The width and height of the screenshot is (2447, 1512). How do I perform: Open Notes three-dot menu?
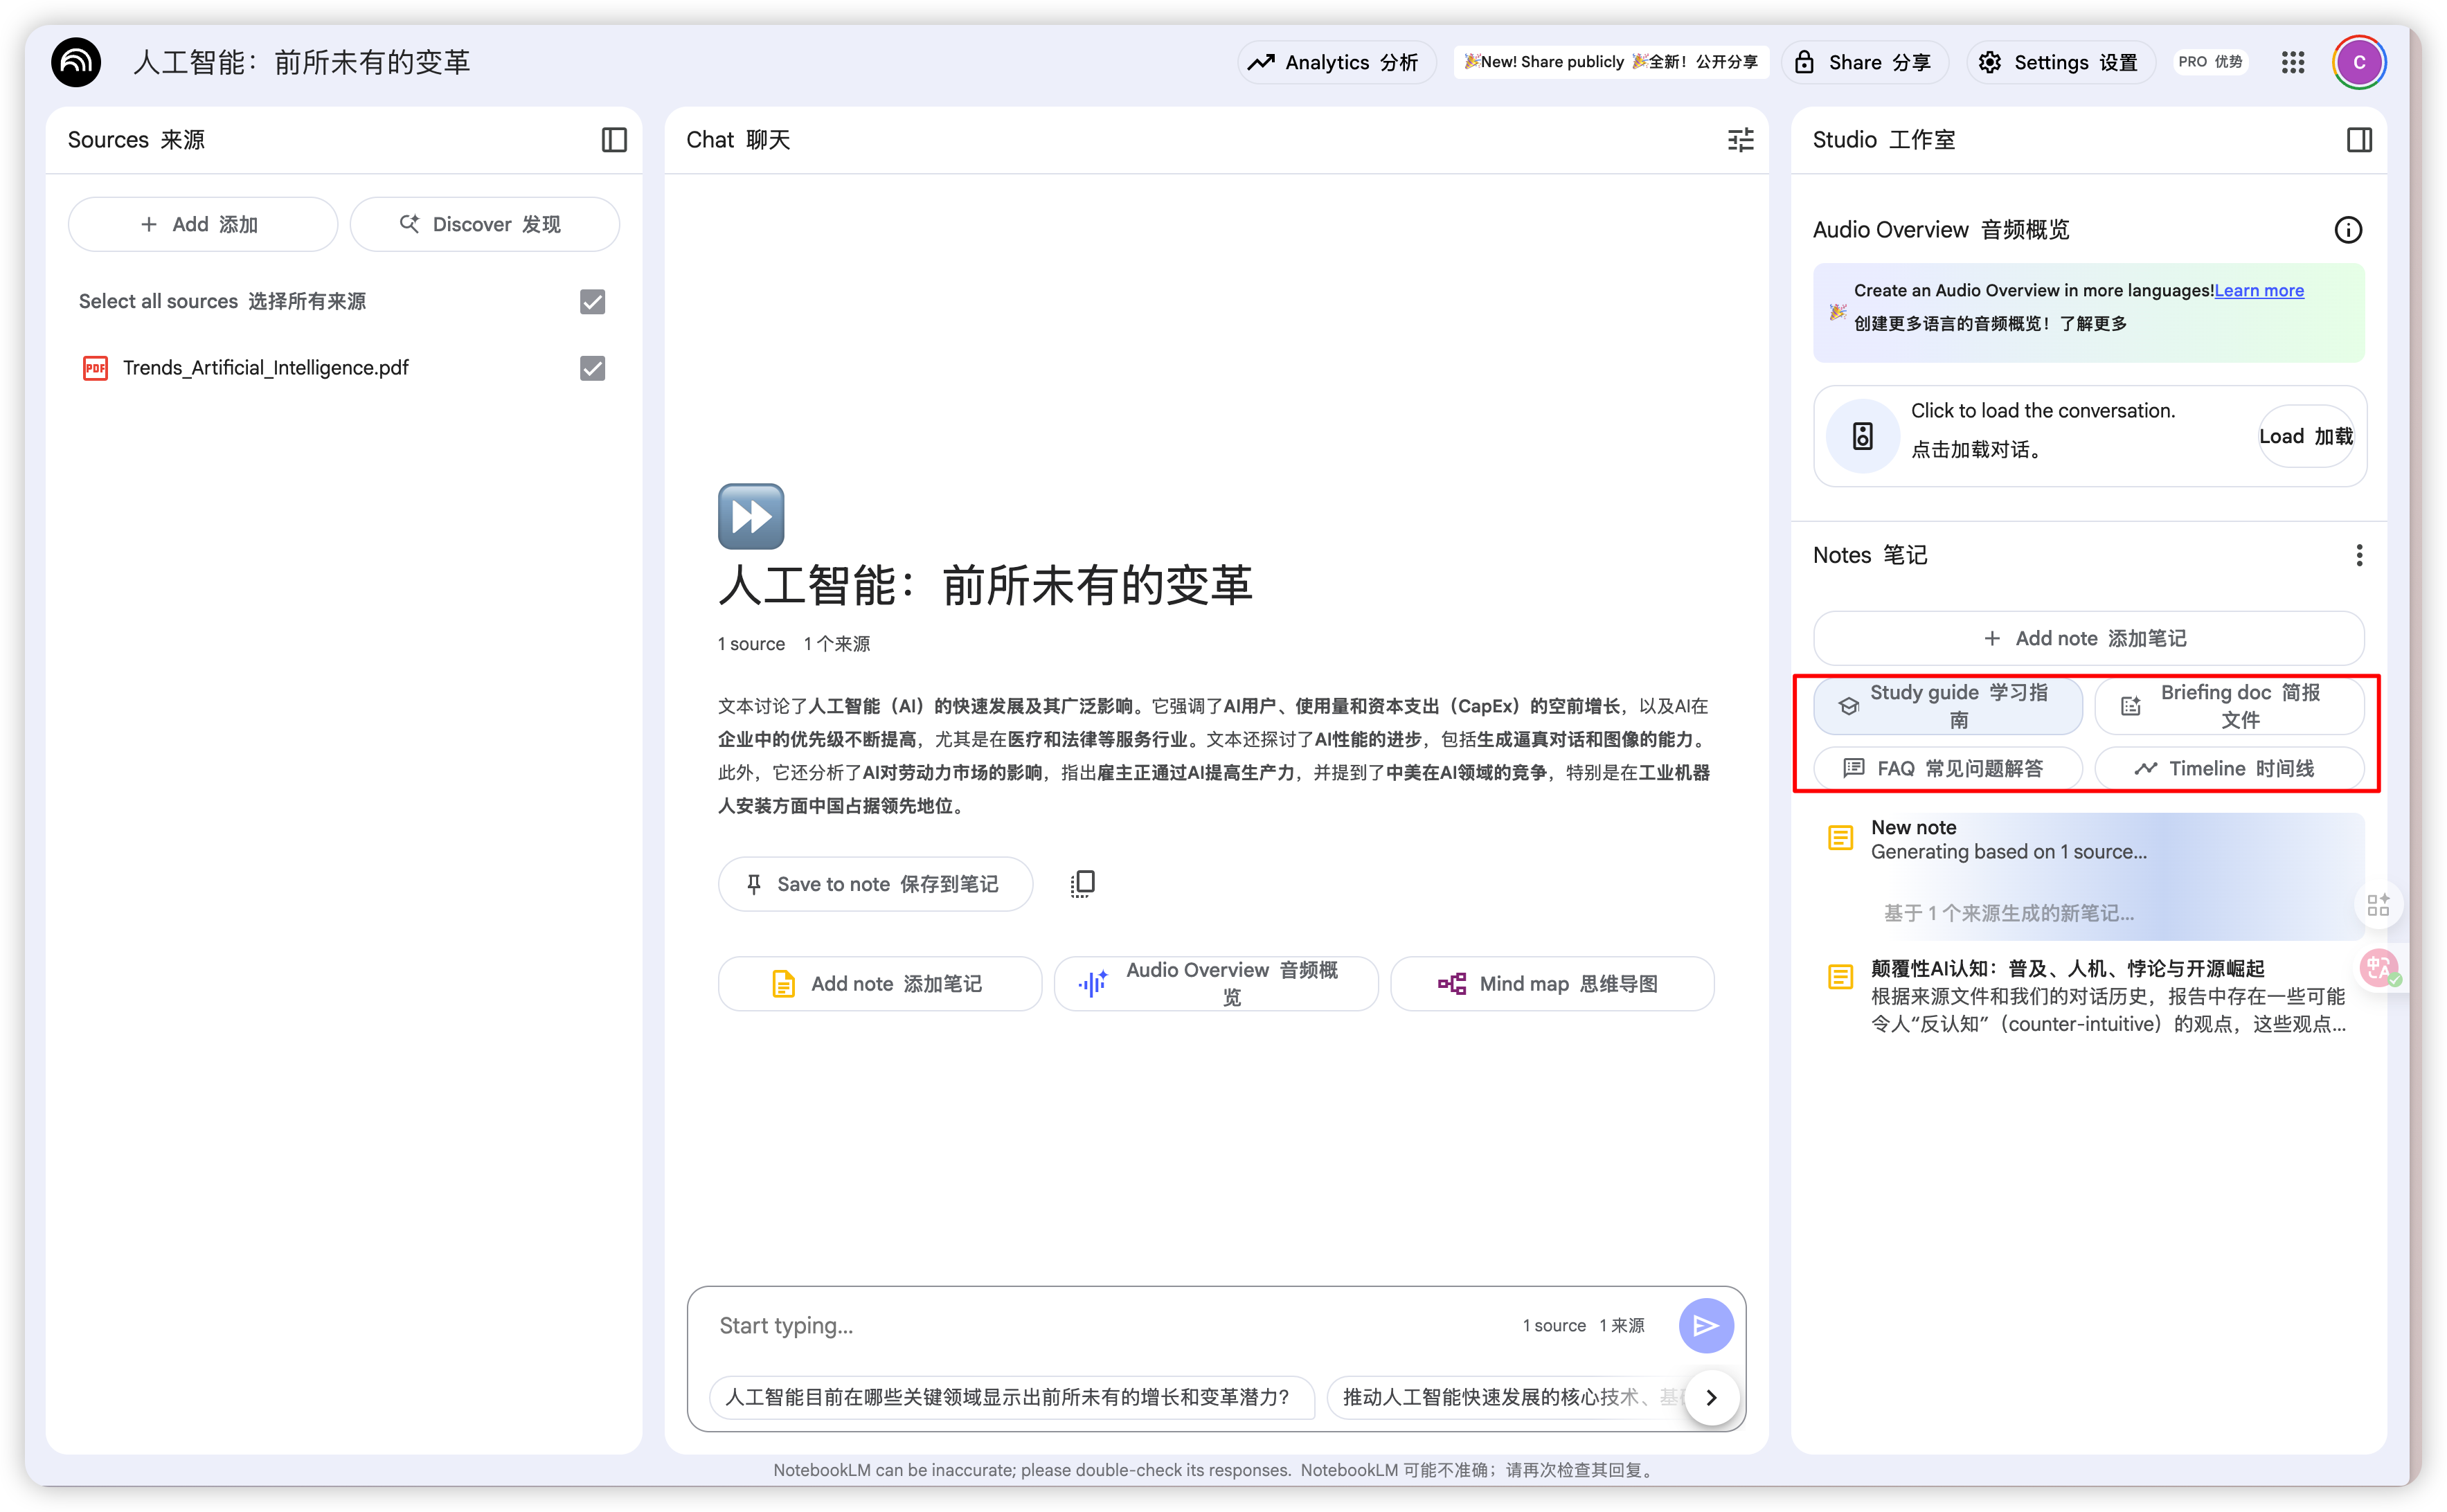[x=2359, y=555]
